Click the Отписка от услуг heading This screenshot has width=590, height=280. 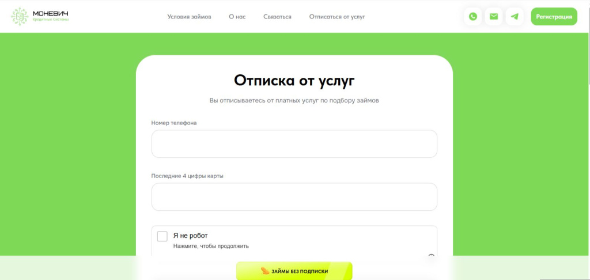(294, 80)
